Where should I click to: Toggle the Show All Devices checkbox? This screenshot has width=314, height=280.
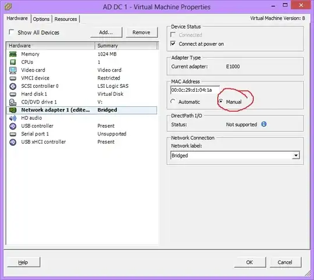click(12, 32)
